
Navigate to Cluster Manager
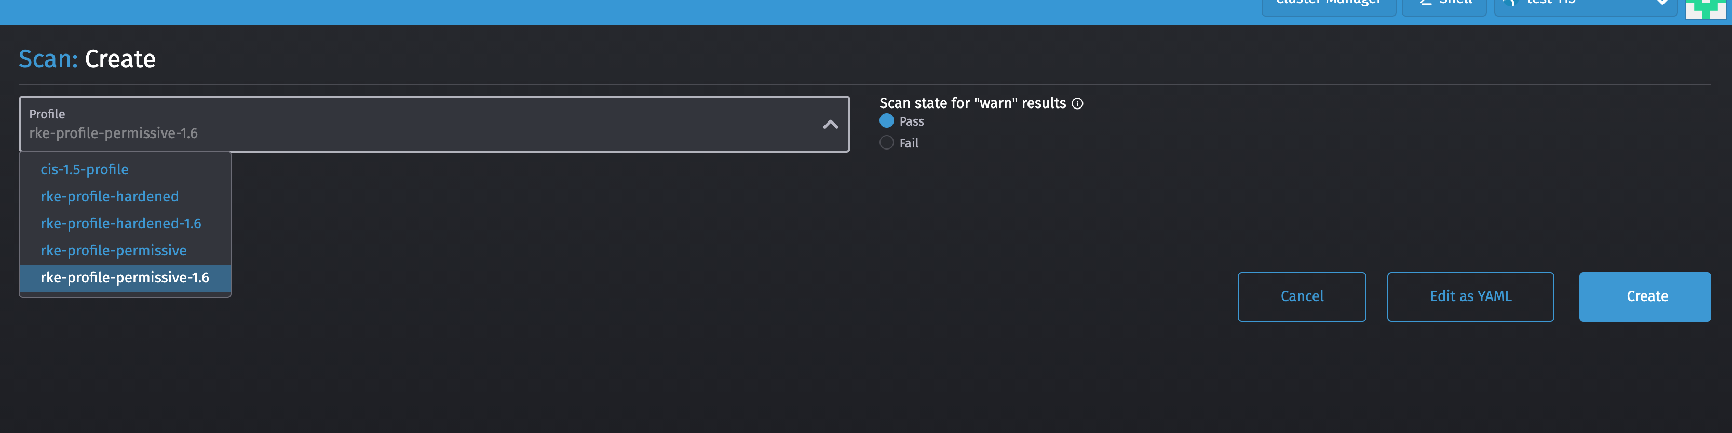[x=1328, y=3]
